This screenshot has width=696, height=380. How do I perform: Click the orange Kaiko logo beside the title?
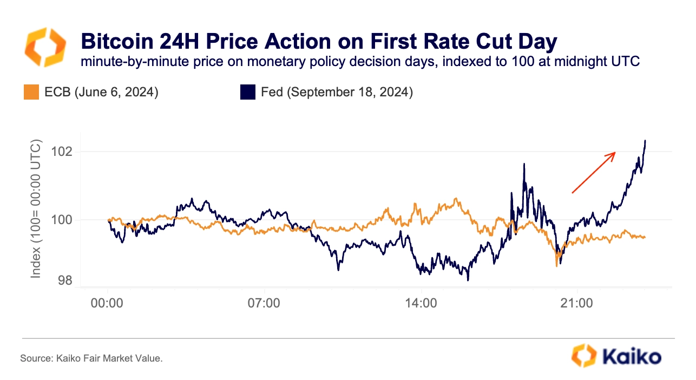pos(45,48)
